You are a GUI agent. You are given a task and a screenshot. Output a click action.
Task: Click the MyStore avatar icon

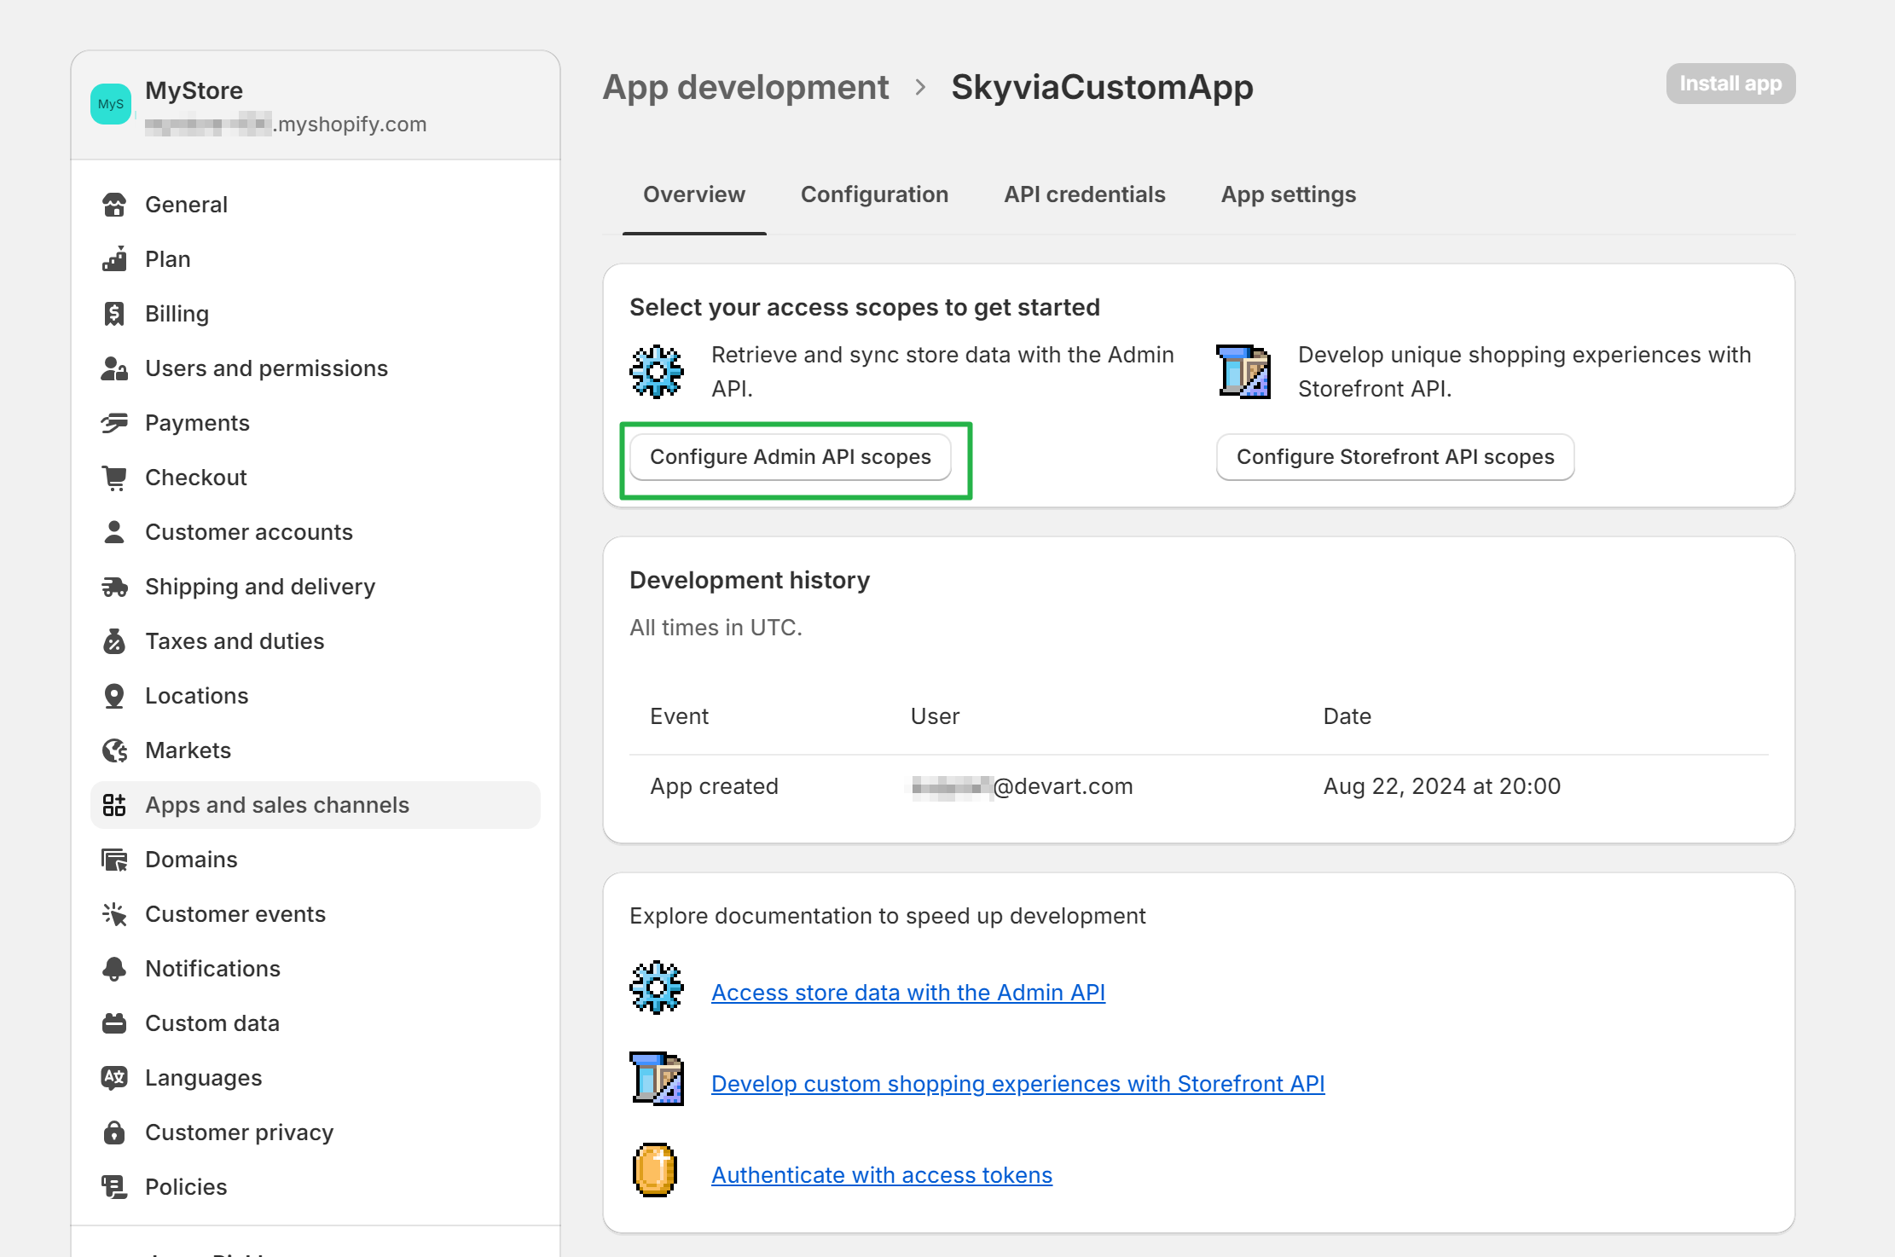coord(111,104)
